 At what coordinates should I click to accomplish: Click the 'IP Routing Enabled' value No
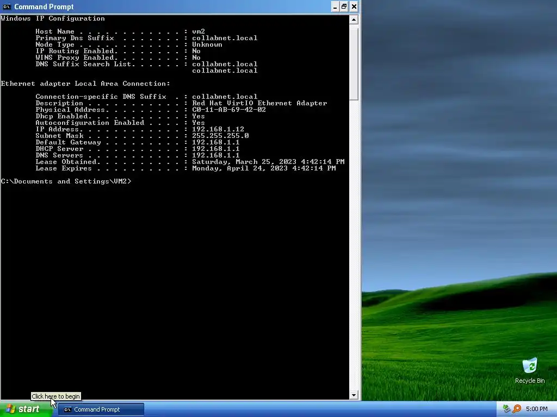click(196, 51)
